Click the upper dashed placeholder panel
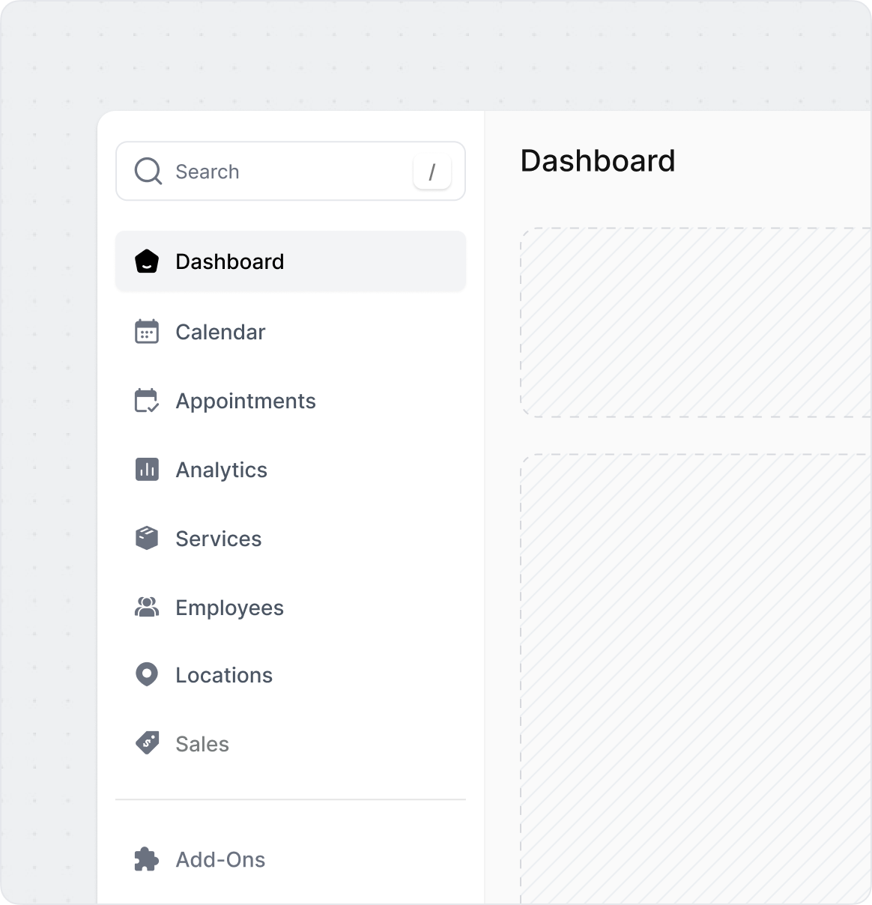 (697, 321)
